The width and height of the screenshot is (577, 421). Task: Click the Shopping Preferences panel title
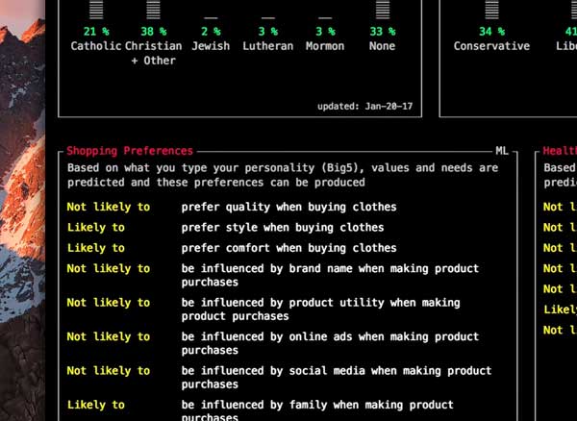130,151
